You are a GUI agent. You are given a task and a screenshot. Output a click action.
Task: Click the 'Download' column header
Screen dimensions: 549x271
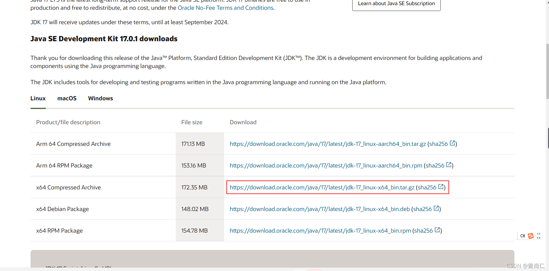tap(243, 122)
